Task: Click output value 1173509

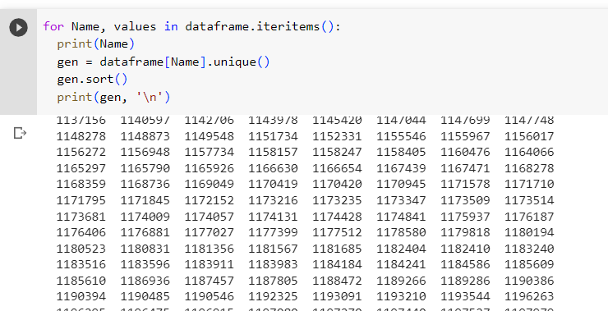Action: tap(465, 200)
